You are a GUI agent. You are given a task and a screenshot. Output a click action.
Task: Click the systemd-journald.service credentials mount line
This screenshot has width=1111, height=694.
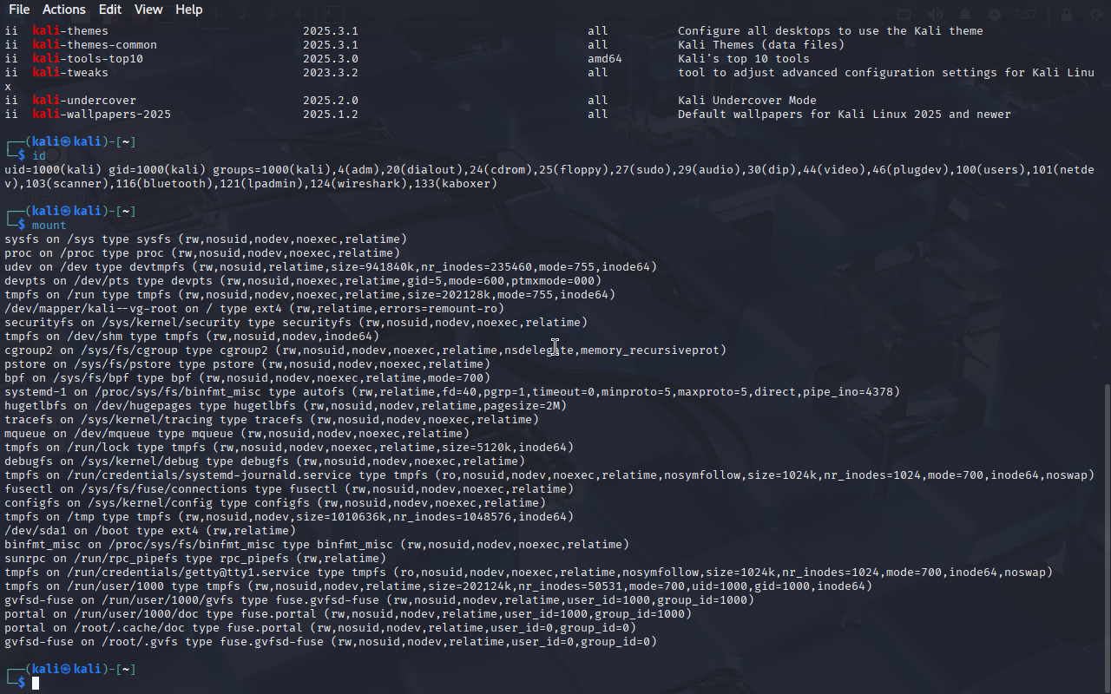click(549, 475)
